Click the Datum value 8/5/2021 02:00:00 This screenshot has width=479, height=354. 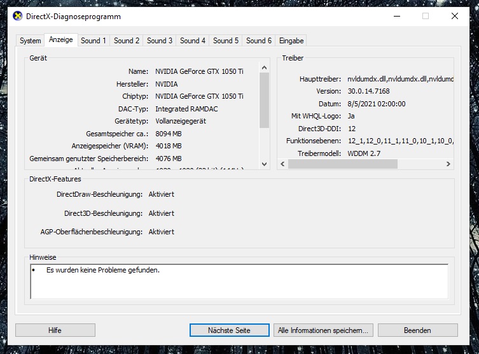pyautogui.click(x=377, y=104)
